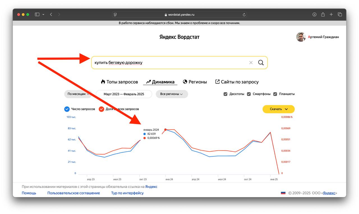Click the январь 2024 data point on chart

click(x=165, y=130)
